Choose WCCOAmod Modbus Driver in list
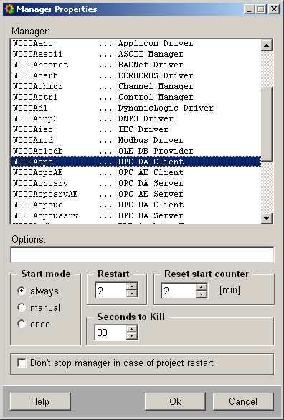This screenshot has width=284, height=420. pyautogui.click(x=136, y=140)
